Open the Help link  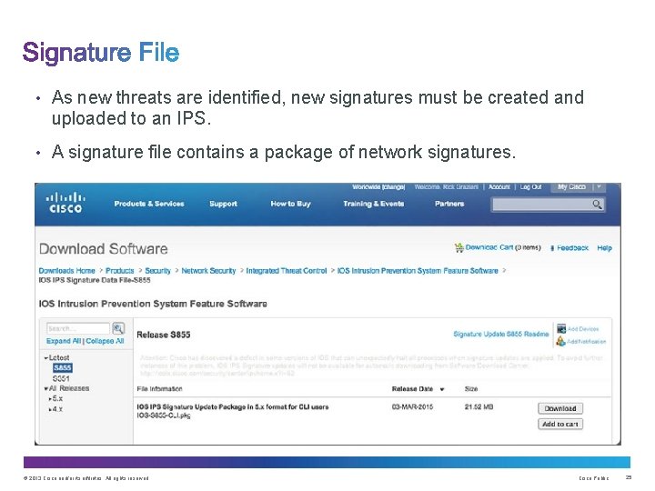point(604,248)
